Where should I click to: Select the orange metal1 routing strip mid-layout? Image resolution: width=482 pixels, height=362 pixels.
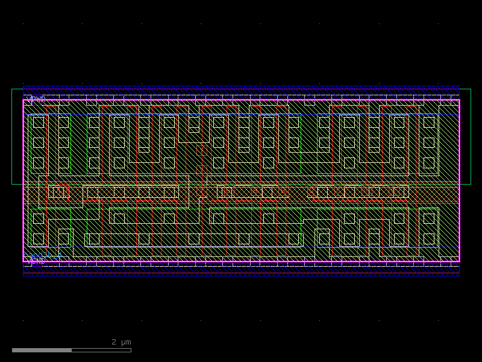[x=241, y=192]
